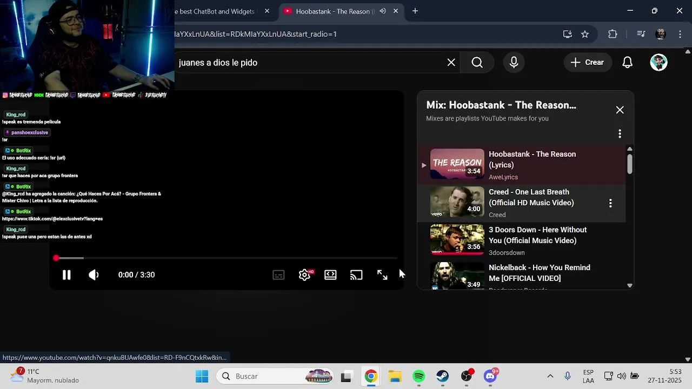Mute tab via audio speaker icon
Viewport: 692px width, 389px height.
click(383, 11)
